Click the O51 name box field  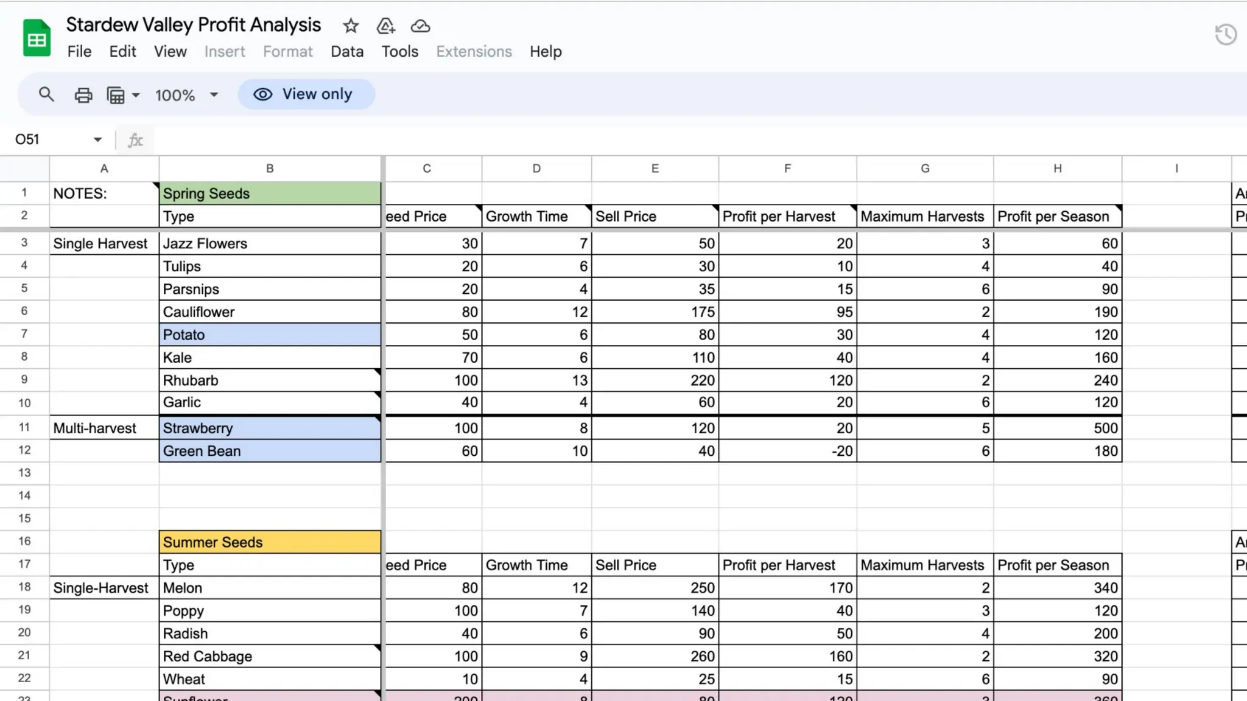coord(49,140)
